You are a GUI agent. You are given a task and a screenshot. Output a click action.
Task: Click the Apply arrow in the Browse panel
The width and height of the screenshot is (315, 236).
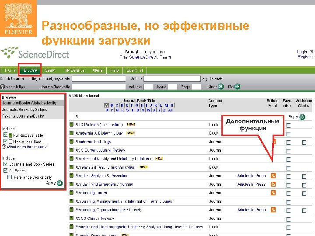tap(59, 183)
